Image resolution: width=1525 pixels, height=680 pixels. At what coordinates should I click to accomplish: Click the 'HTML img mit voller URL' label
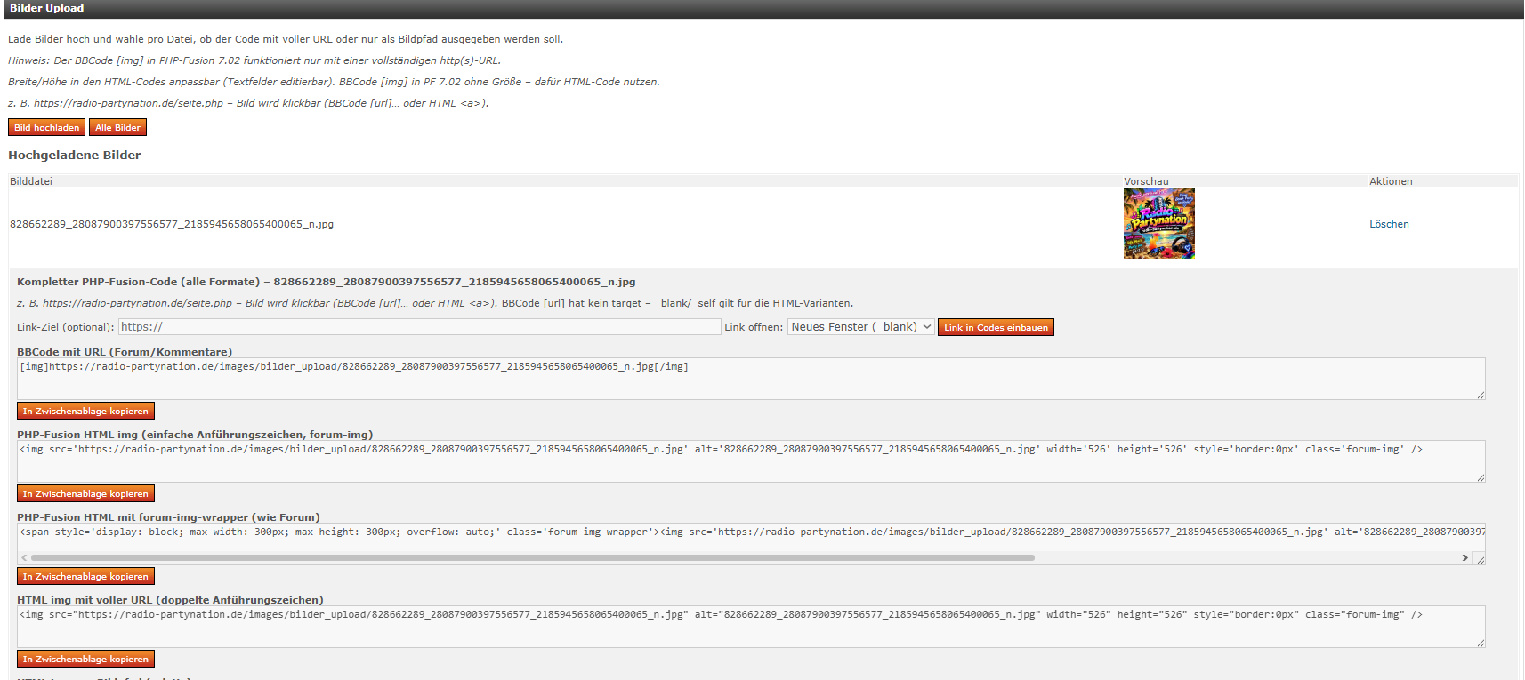[x=170, y=600]
